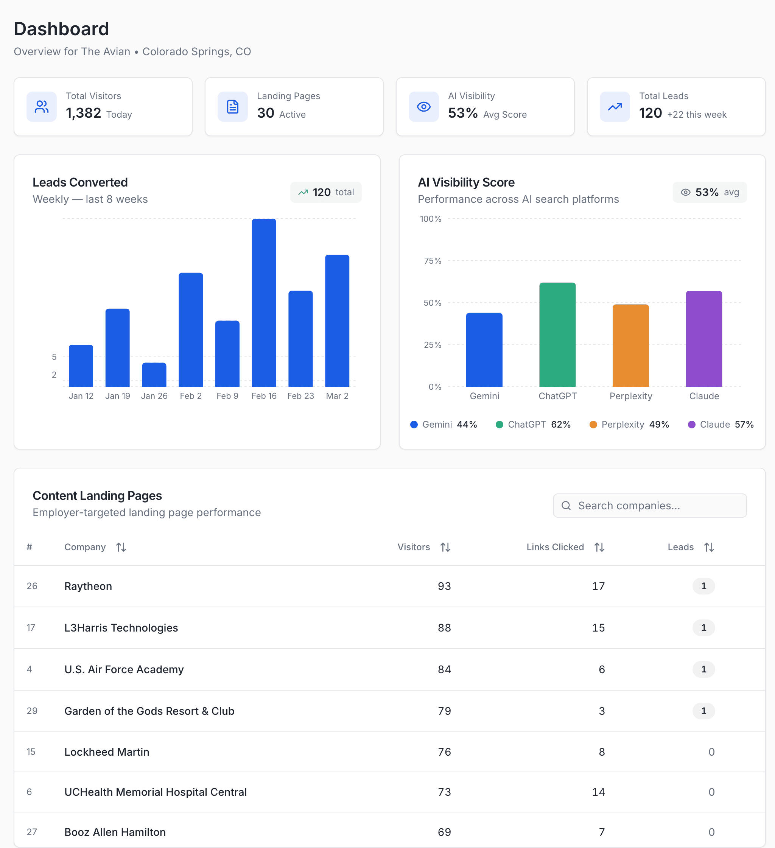This screenshot has width=775, height=848.
Task: Click Garden of the Gods leads badge
Action: click(x=704, y=711)
